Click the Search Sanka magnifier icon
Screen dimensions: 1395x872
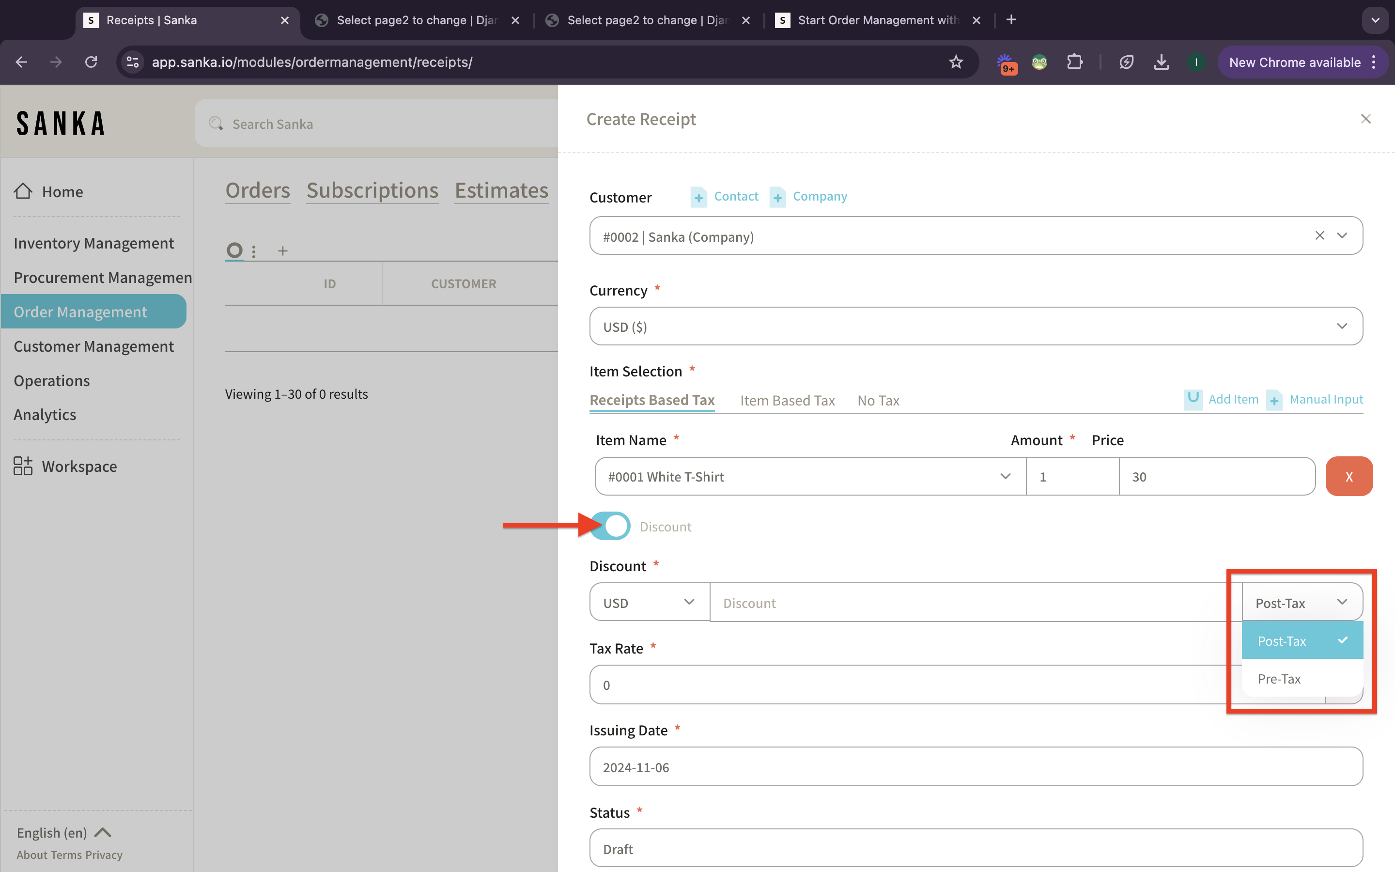(x=216, y=123)
